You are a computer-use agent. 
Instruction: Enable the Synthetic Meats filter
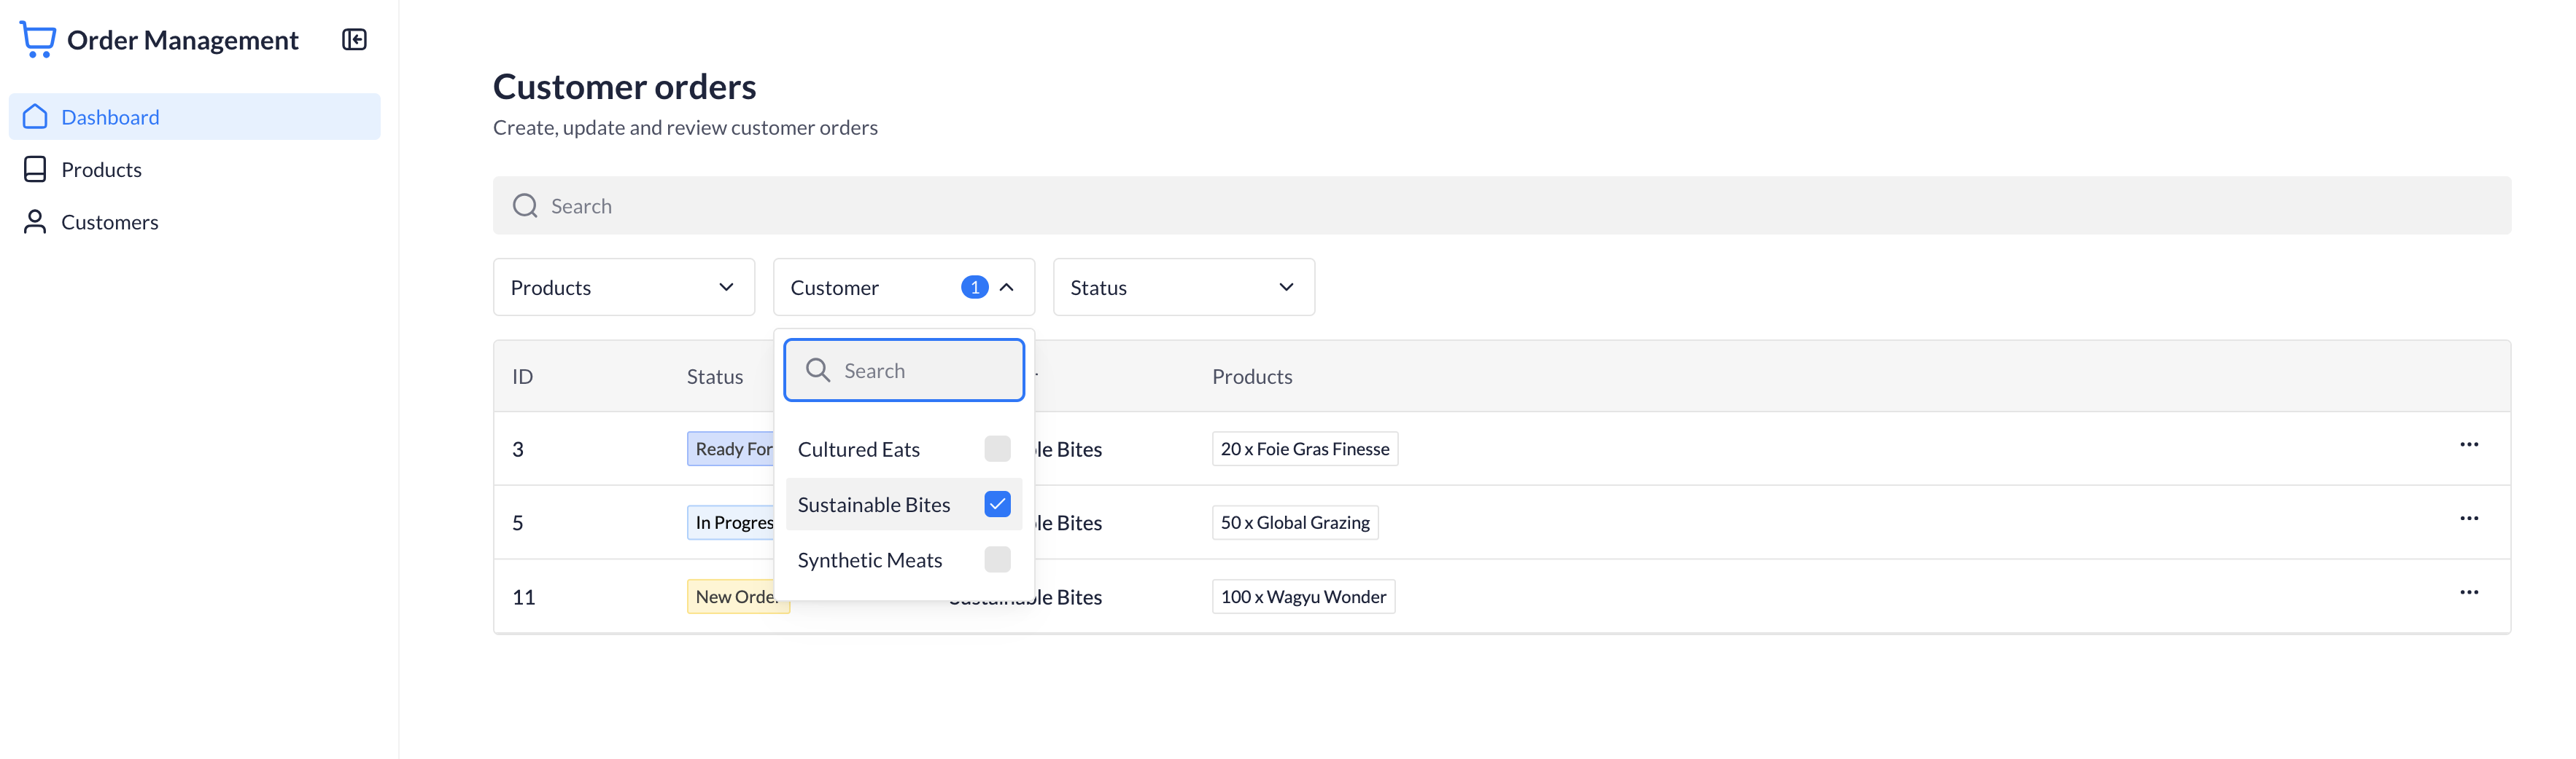[x=997, y=559]
